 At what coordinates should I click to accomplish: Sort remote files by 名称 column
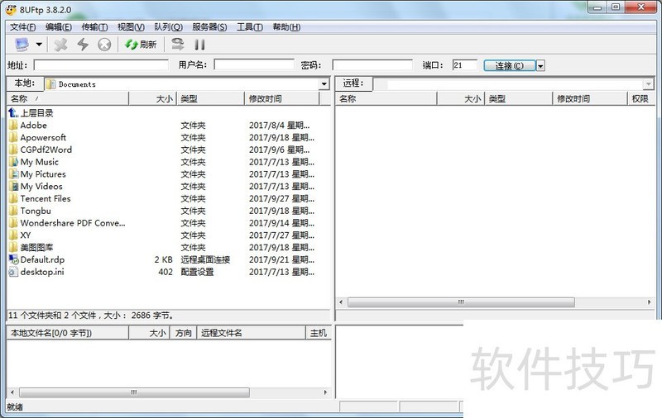point(386,98)
